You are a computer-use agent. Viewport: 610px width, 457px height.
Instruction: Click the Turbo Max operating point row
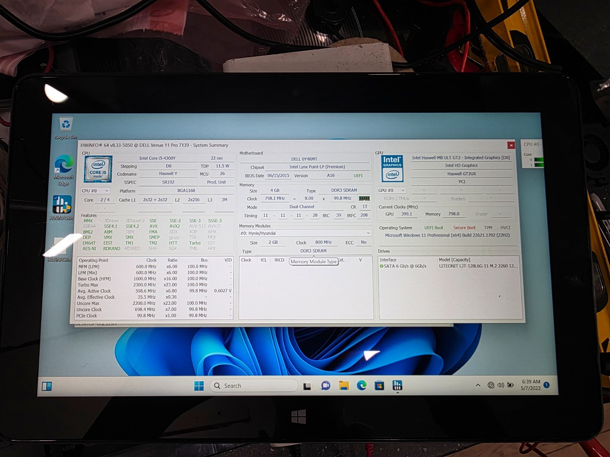pos(155,285)
